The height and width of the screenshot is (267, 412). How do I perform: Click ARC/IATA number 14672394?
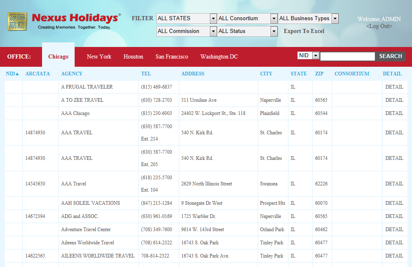[x=35, y=216]
